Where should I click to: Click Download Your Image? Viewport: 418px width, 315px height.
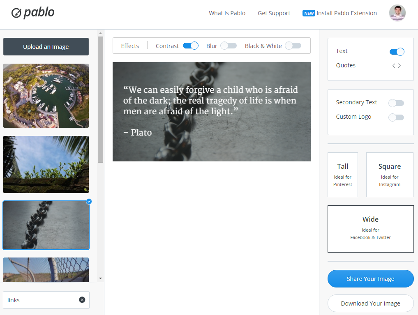point(370,303)
